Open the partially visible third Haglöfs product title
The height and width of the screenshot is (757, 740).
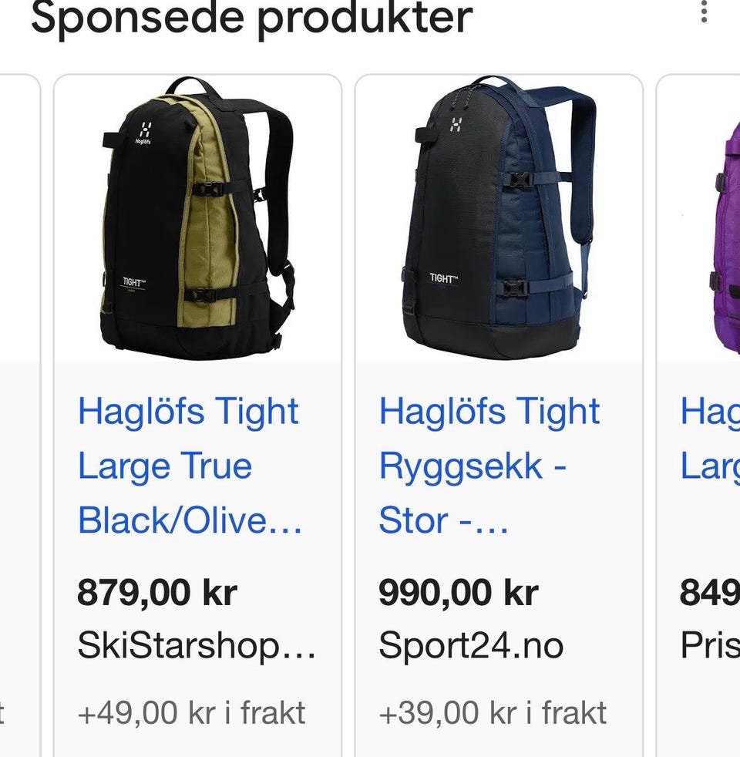(x=710, y=439)
